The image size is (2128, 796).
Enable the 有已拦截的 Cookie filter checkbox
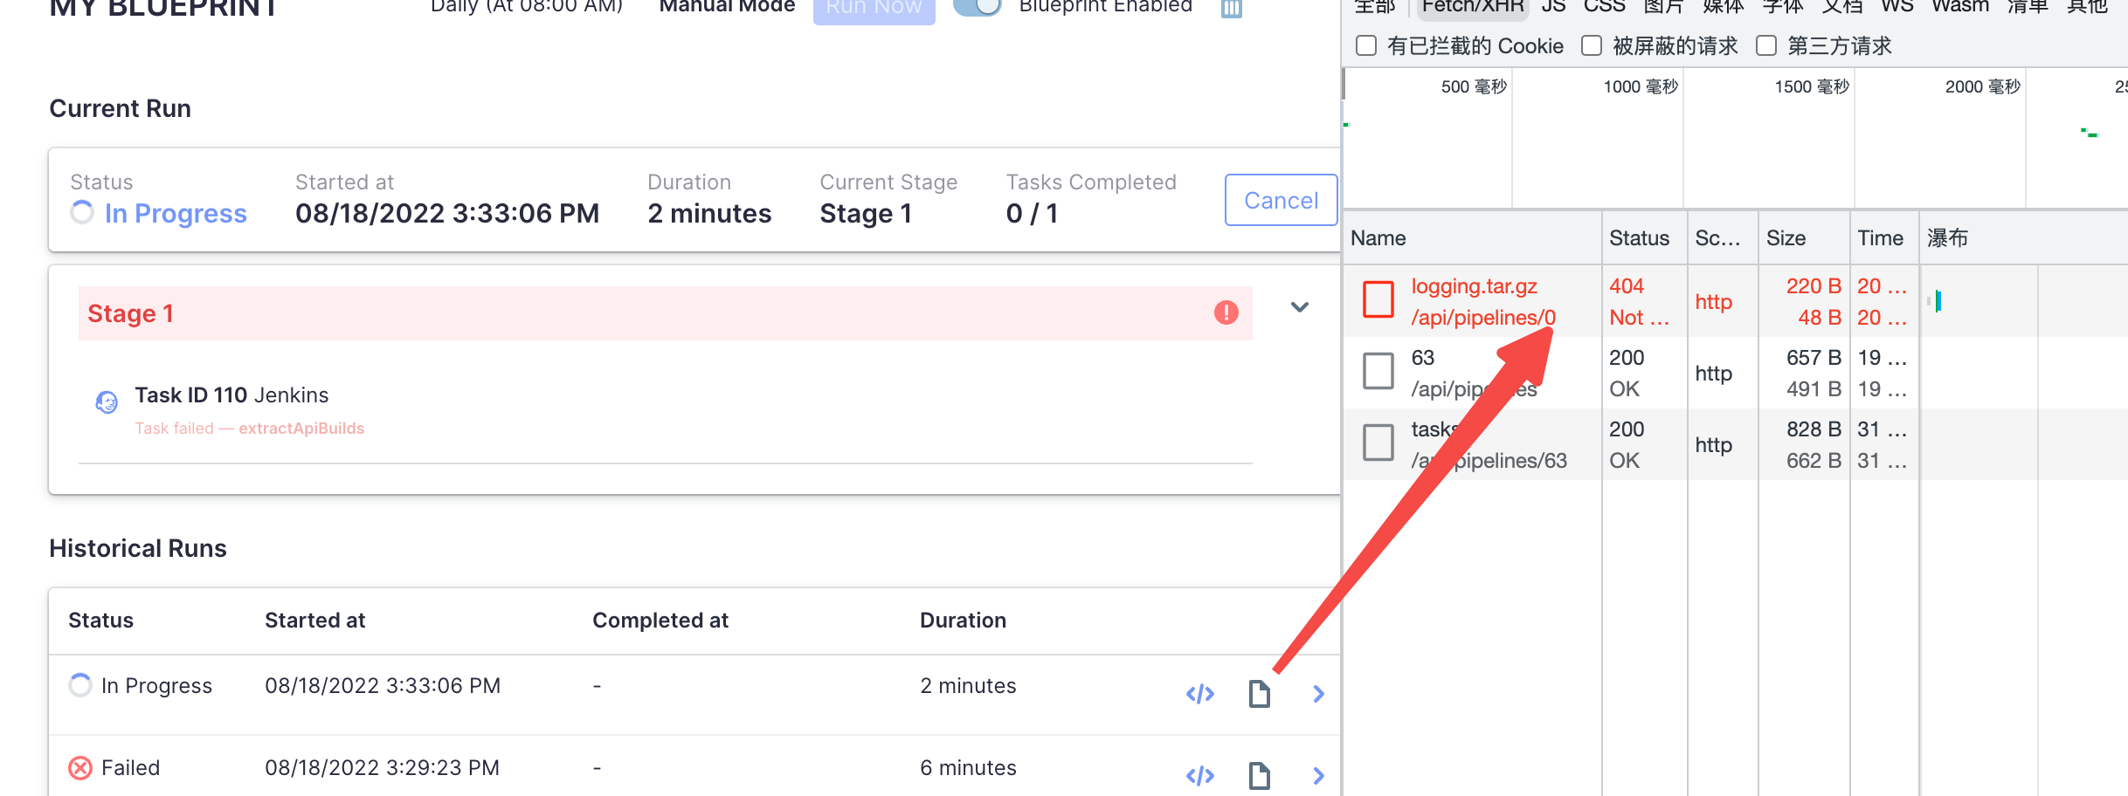coord(1365,45)
